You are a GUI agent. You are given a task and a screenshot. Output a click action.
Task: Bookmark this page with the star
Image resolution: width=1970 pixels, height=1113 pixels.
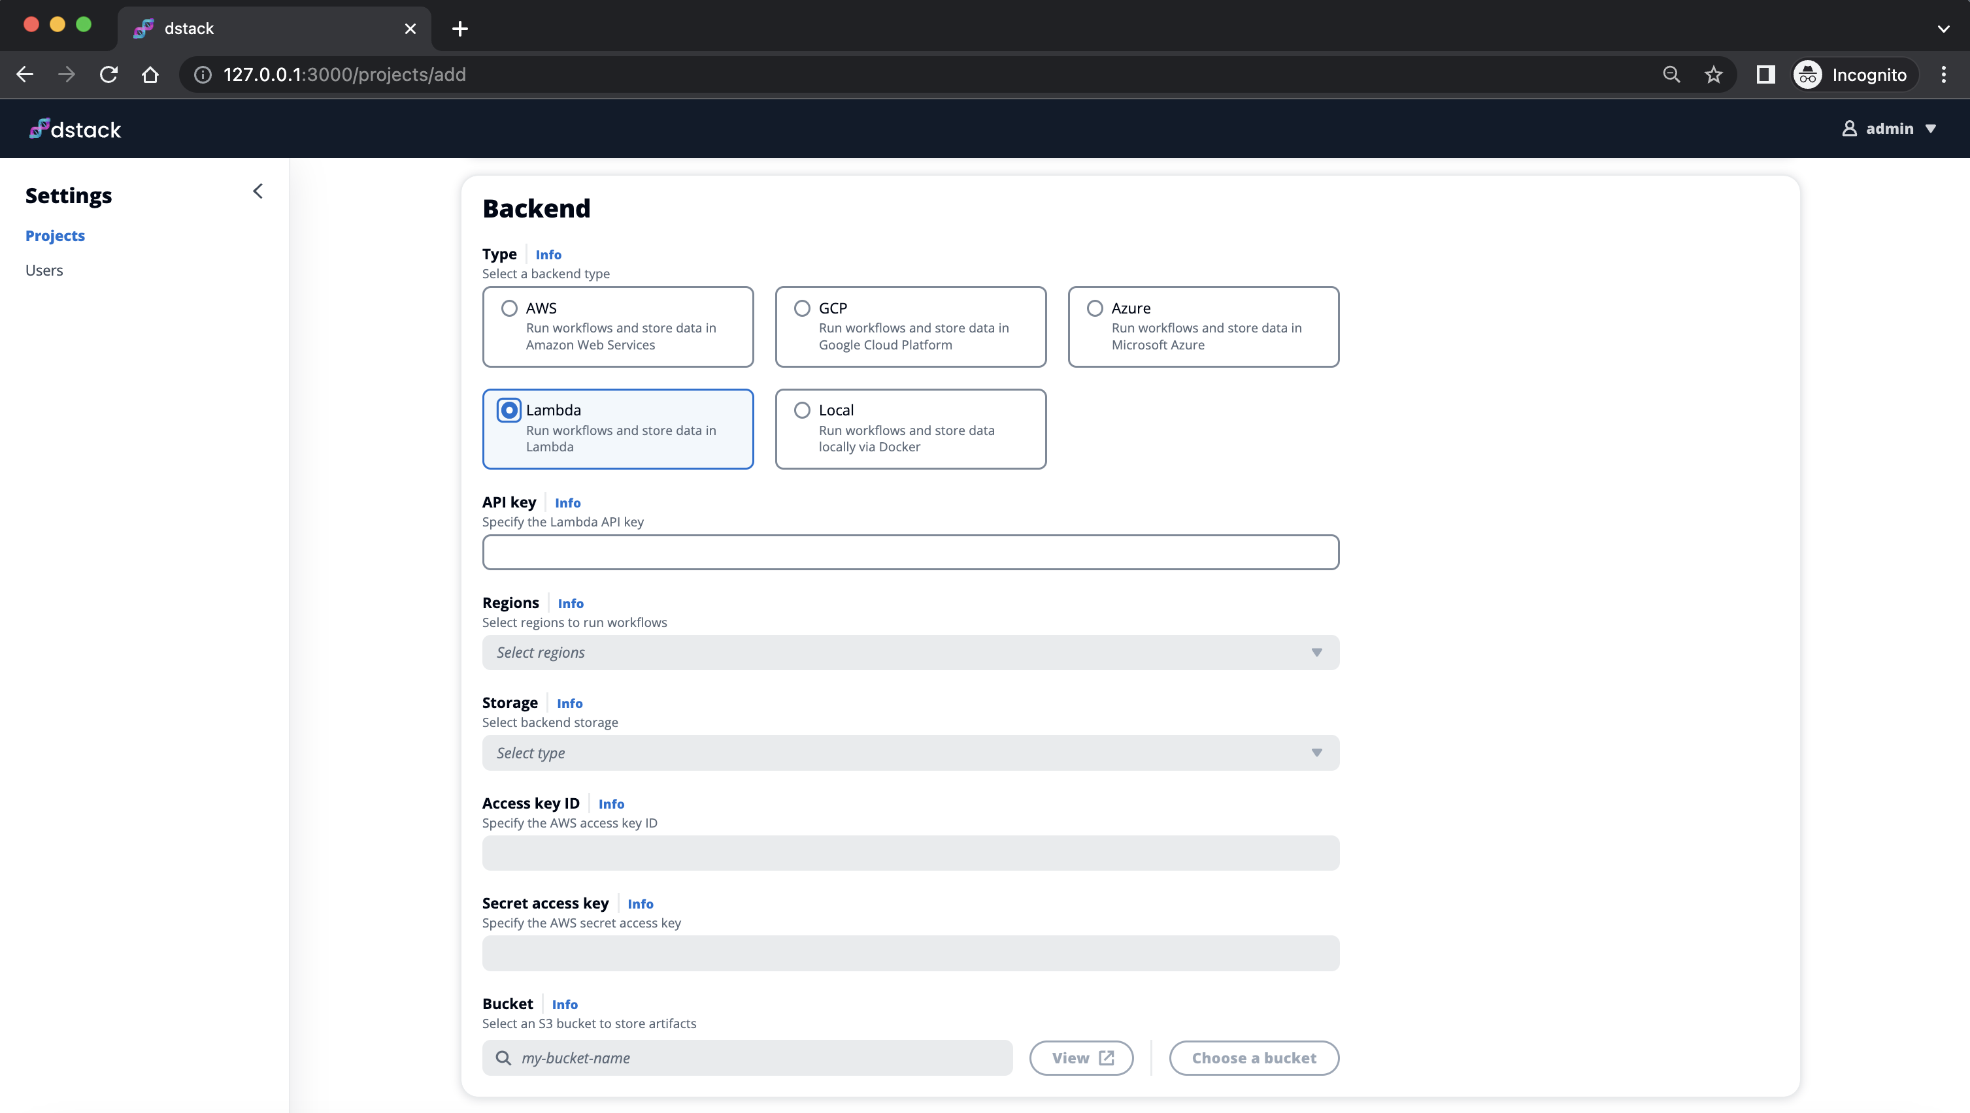coord(1713,74)
